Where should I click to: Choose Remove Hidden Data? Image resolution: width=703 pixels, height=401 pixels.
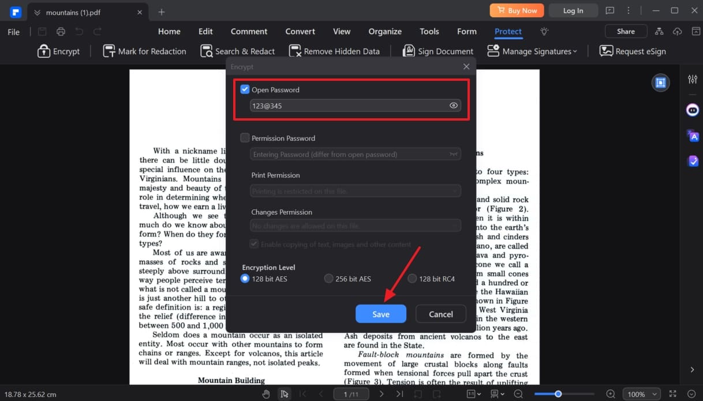click(334, 51)
